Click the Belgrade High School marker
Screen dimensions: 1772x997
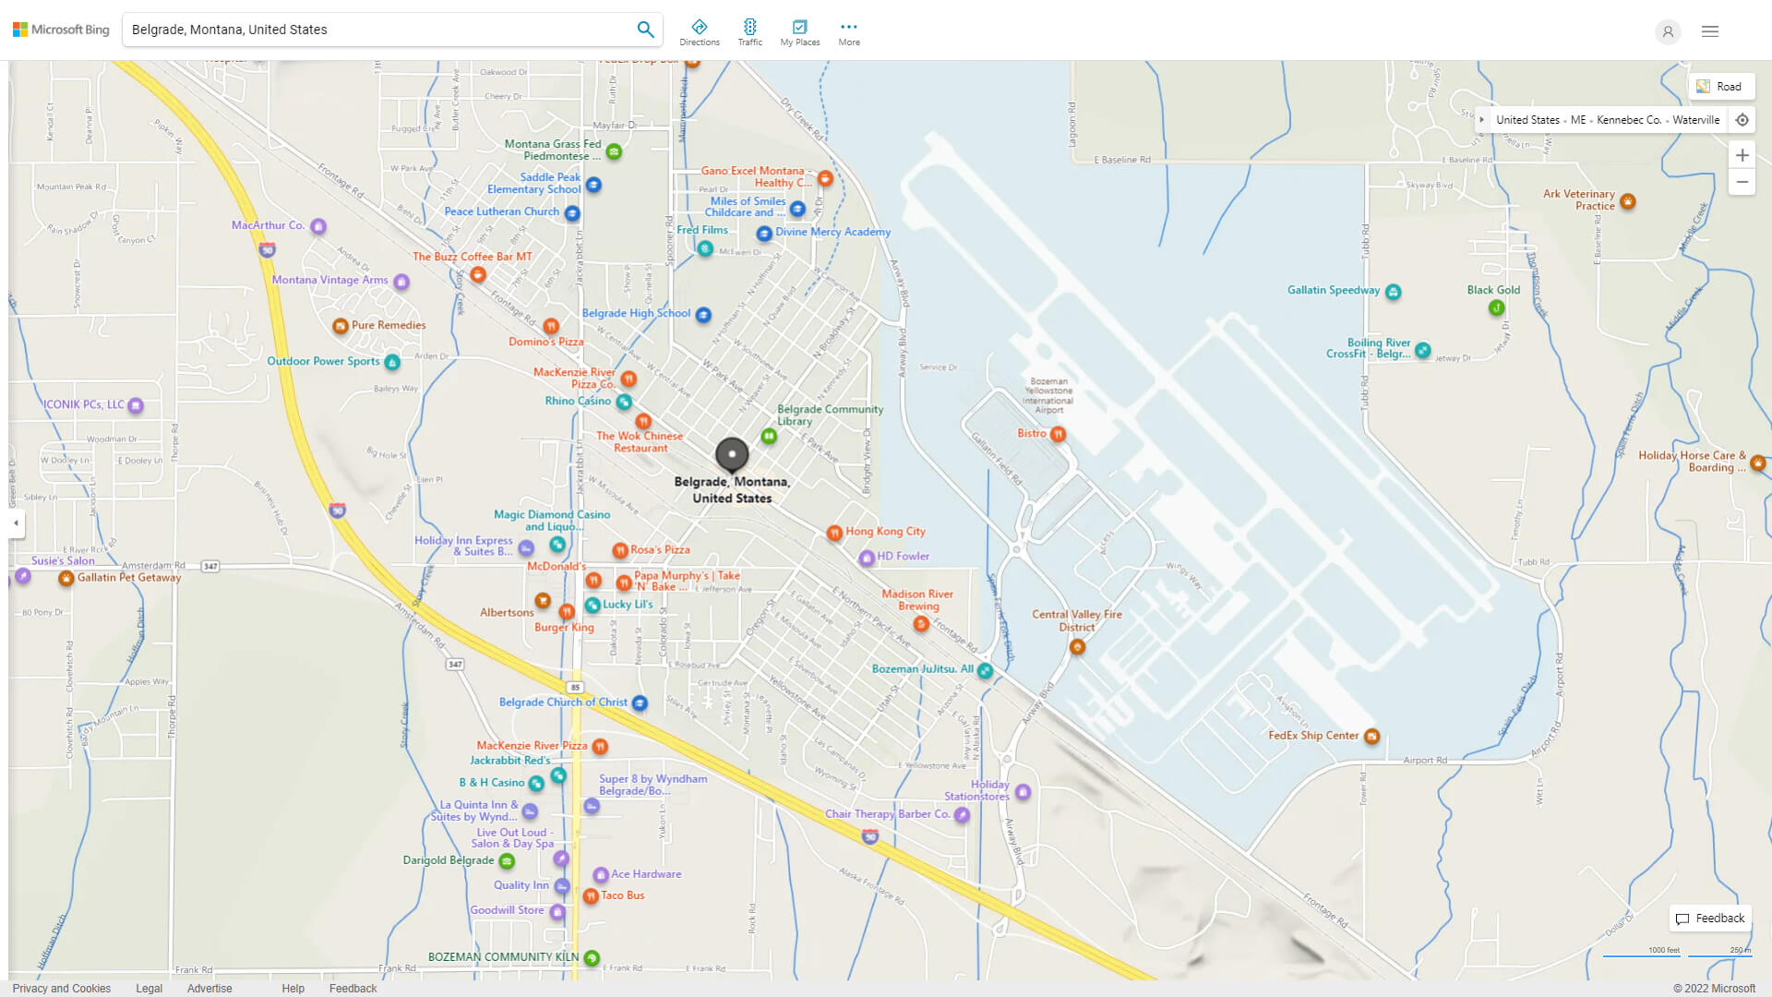coord(703,315)
